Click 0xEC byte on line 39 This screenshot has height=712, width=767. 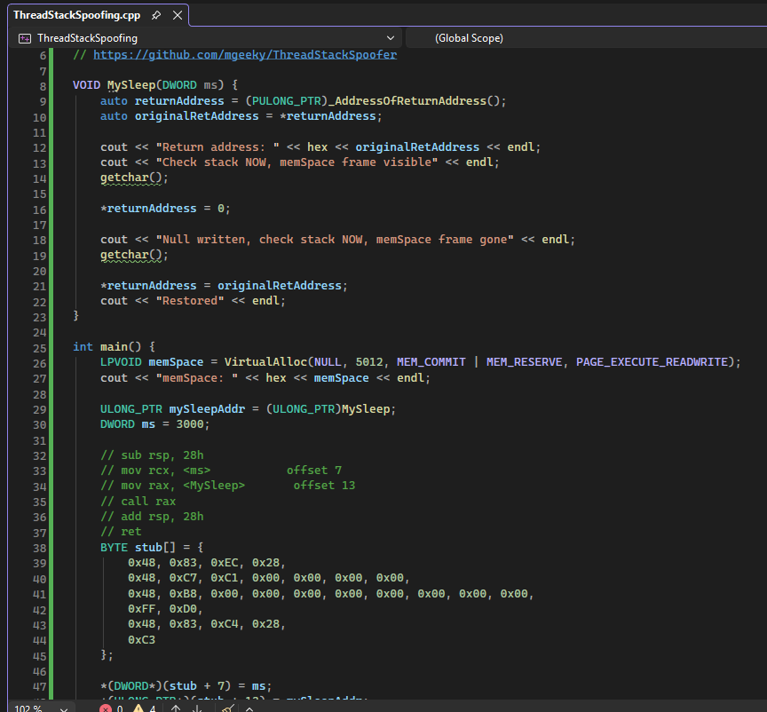[225, 563]
